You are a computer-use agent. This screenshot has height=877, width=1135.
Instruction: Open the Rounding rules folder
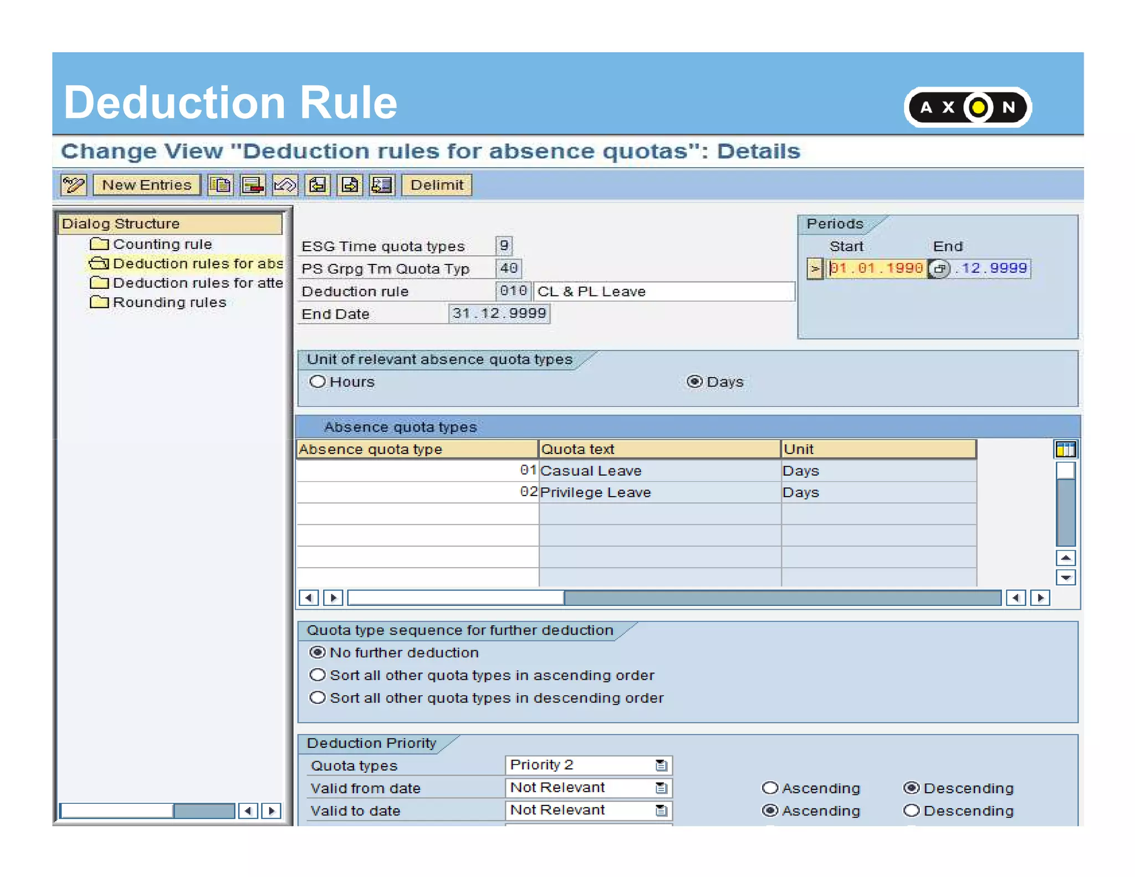(159, 302)
